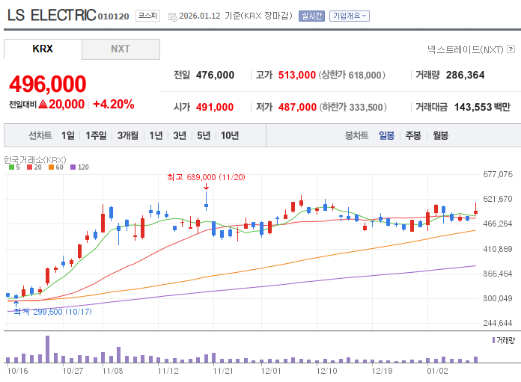This screenshot has height=382, width=521.
Task: Select the 3개월 line chart period
Action: pyautogui.click(x=128, y=135)
